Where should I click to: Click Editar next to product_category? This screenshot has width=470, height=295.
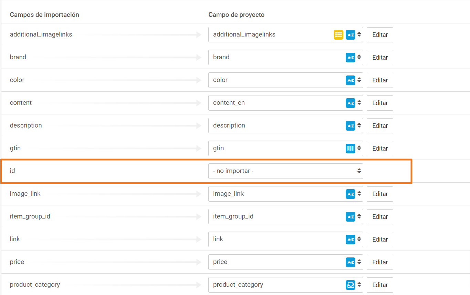[380, 285]
